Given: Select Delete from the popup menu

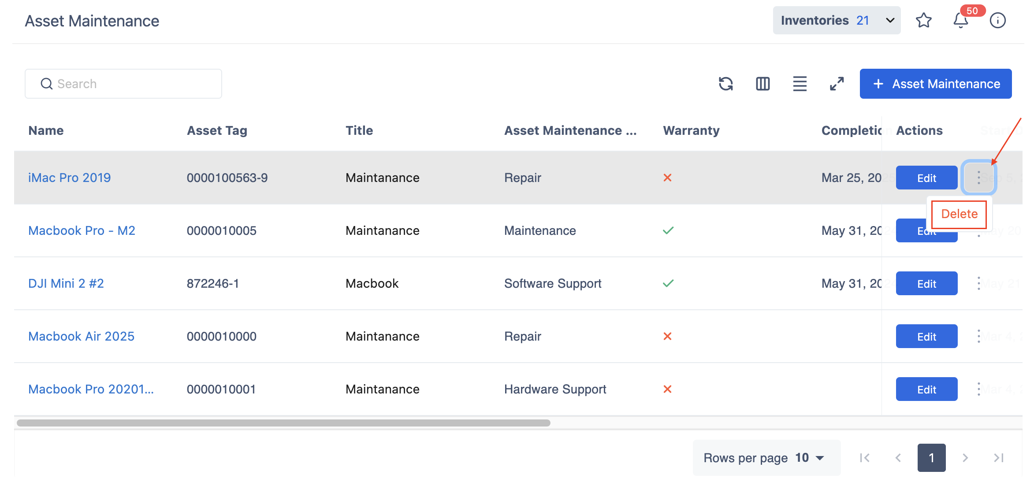Looking at the screenshot, I should click(959, 214).
